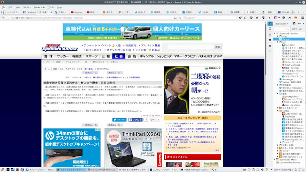Click the Google+ share button

tap(153, 120)
